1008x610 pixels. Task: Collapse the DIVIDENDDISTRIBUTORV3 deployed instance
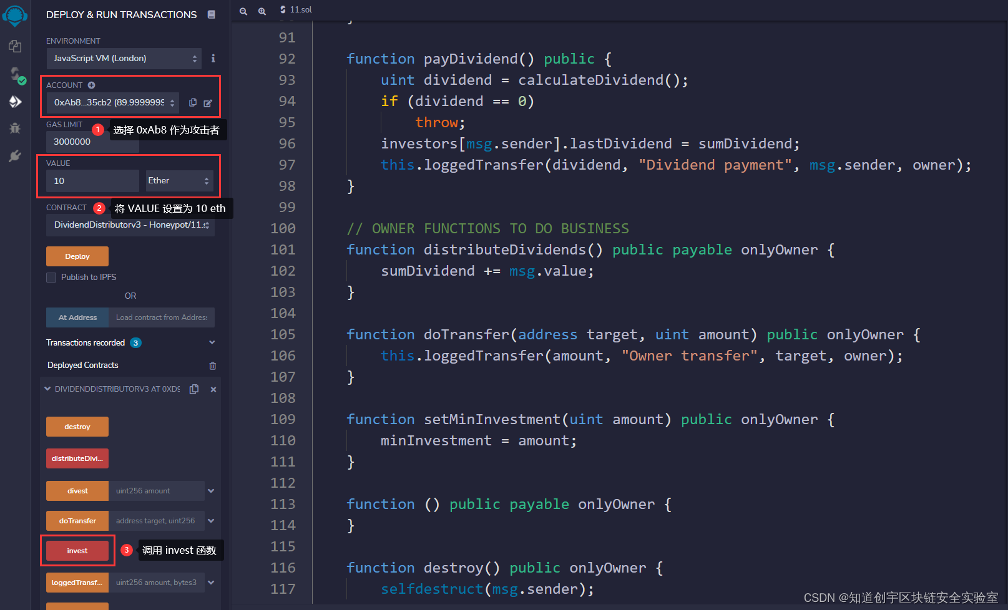(47, 389)
